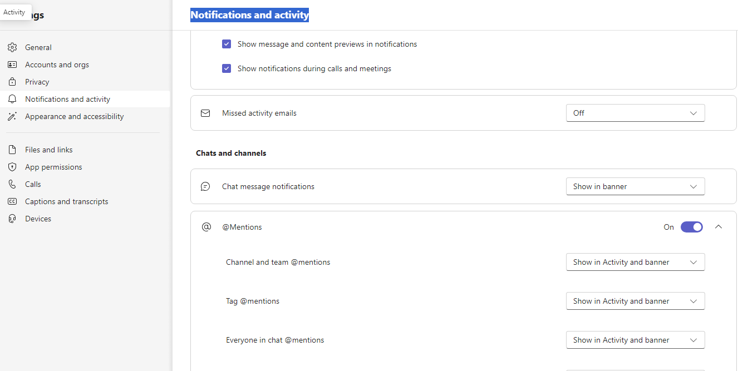Click the Missed activity emails envelope icon
The height and width of the screenshot is (371, 738).
pyautogui.click(x=205, y=113)
